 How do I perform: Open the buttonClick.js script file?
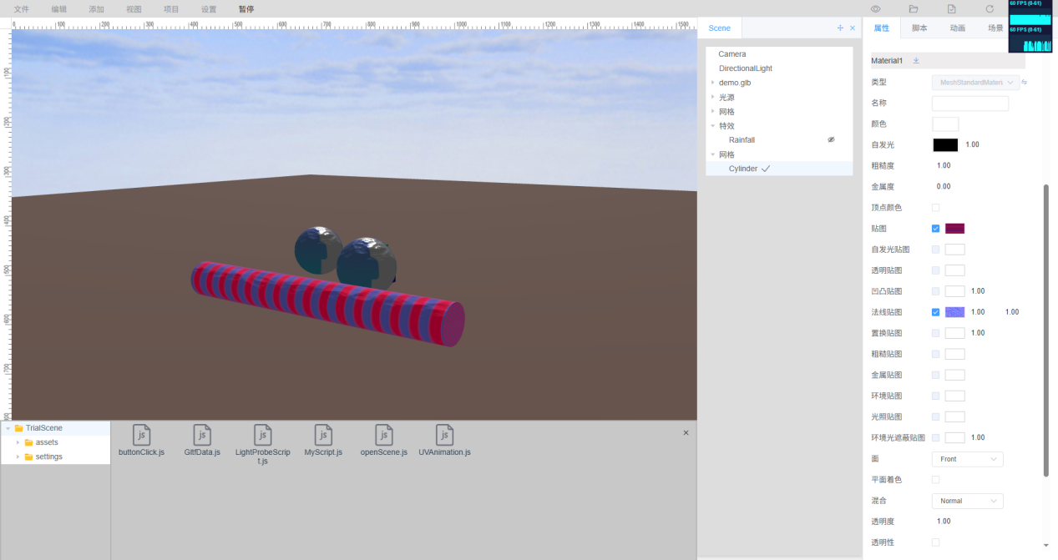(x=141, y=435)
